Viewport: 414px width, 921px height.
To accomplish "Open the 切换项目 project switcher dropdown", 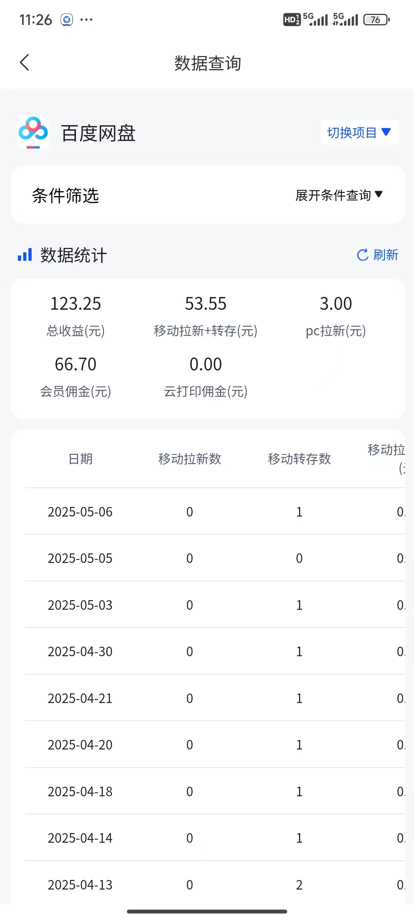I will [x=359, y=132].
